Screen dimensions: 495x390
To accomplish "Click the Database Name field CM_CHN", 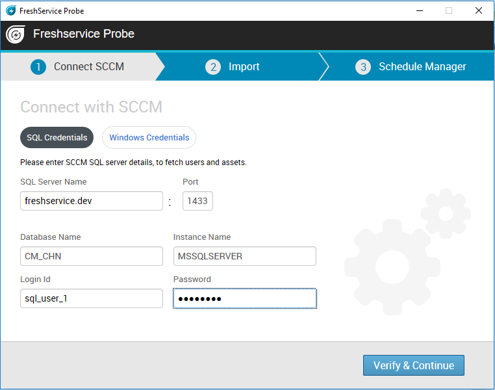I will tap(92, 256).
